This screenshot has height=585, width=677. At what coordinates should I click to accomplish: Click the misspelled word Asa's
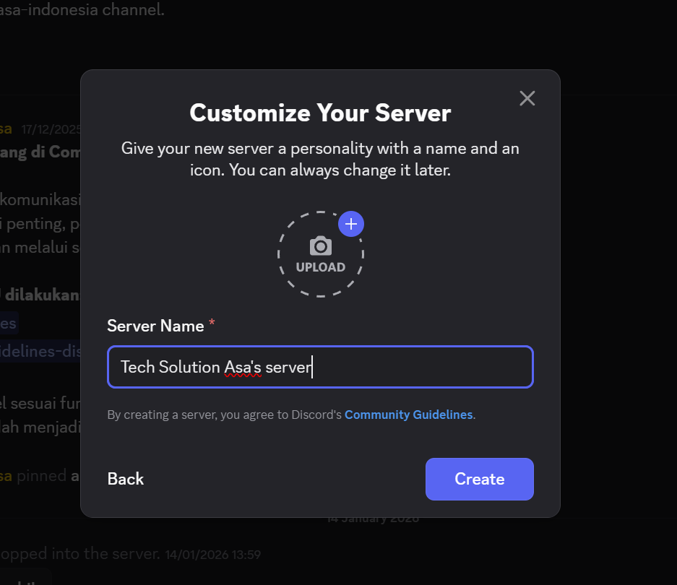tap(242, 368)
